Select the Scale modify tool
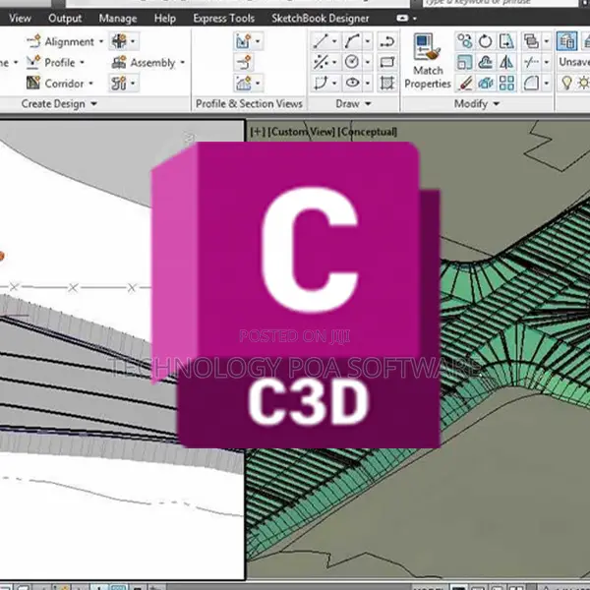 click(x=464, y=62)
